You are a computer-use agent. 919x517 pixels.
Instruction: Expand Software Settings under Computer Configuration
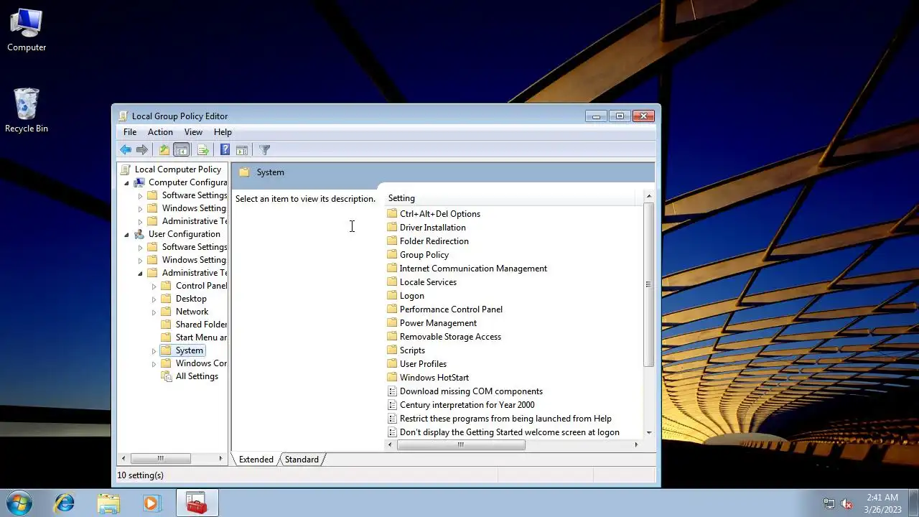[x=140, y=195]
